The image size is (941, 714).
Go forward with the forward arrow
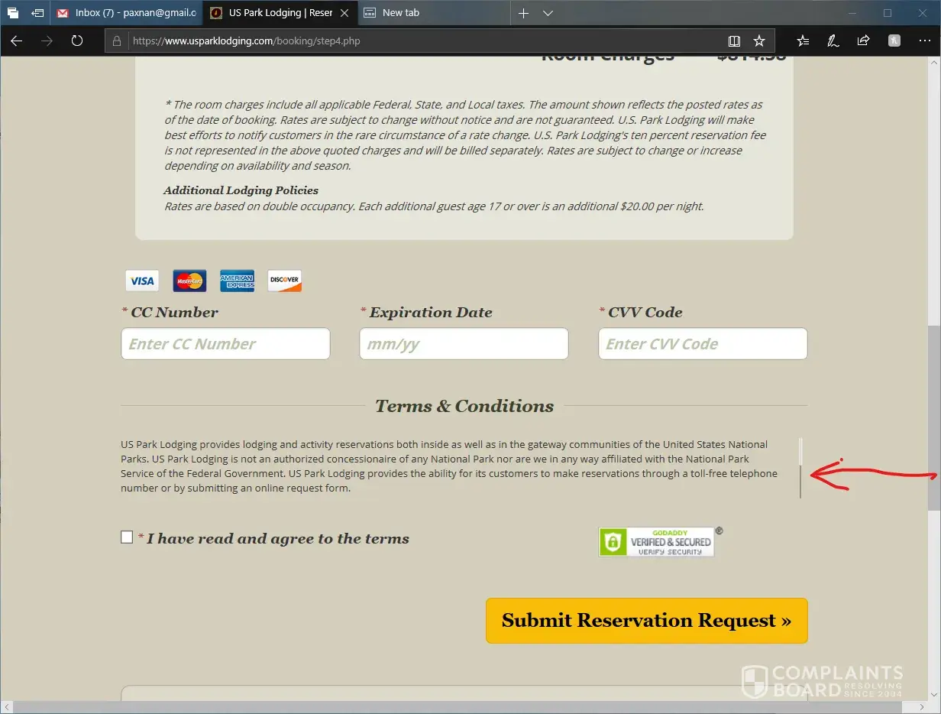[x=47, y=41]
